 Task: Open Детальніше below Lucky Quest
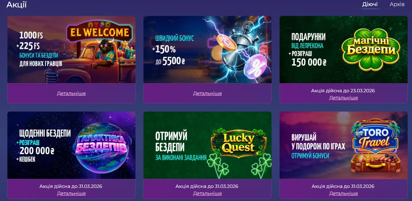point(208,193)
